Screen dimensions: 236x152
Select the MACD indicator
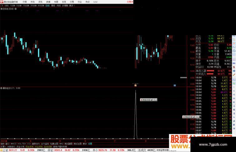pyautogui.click(x=13, y=144)
